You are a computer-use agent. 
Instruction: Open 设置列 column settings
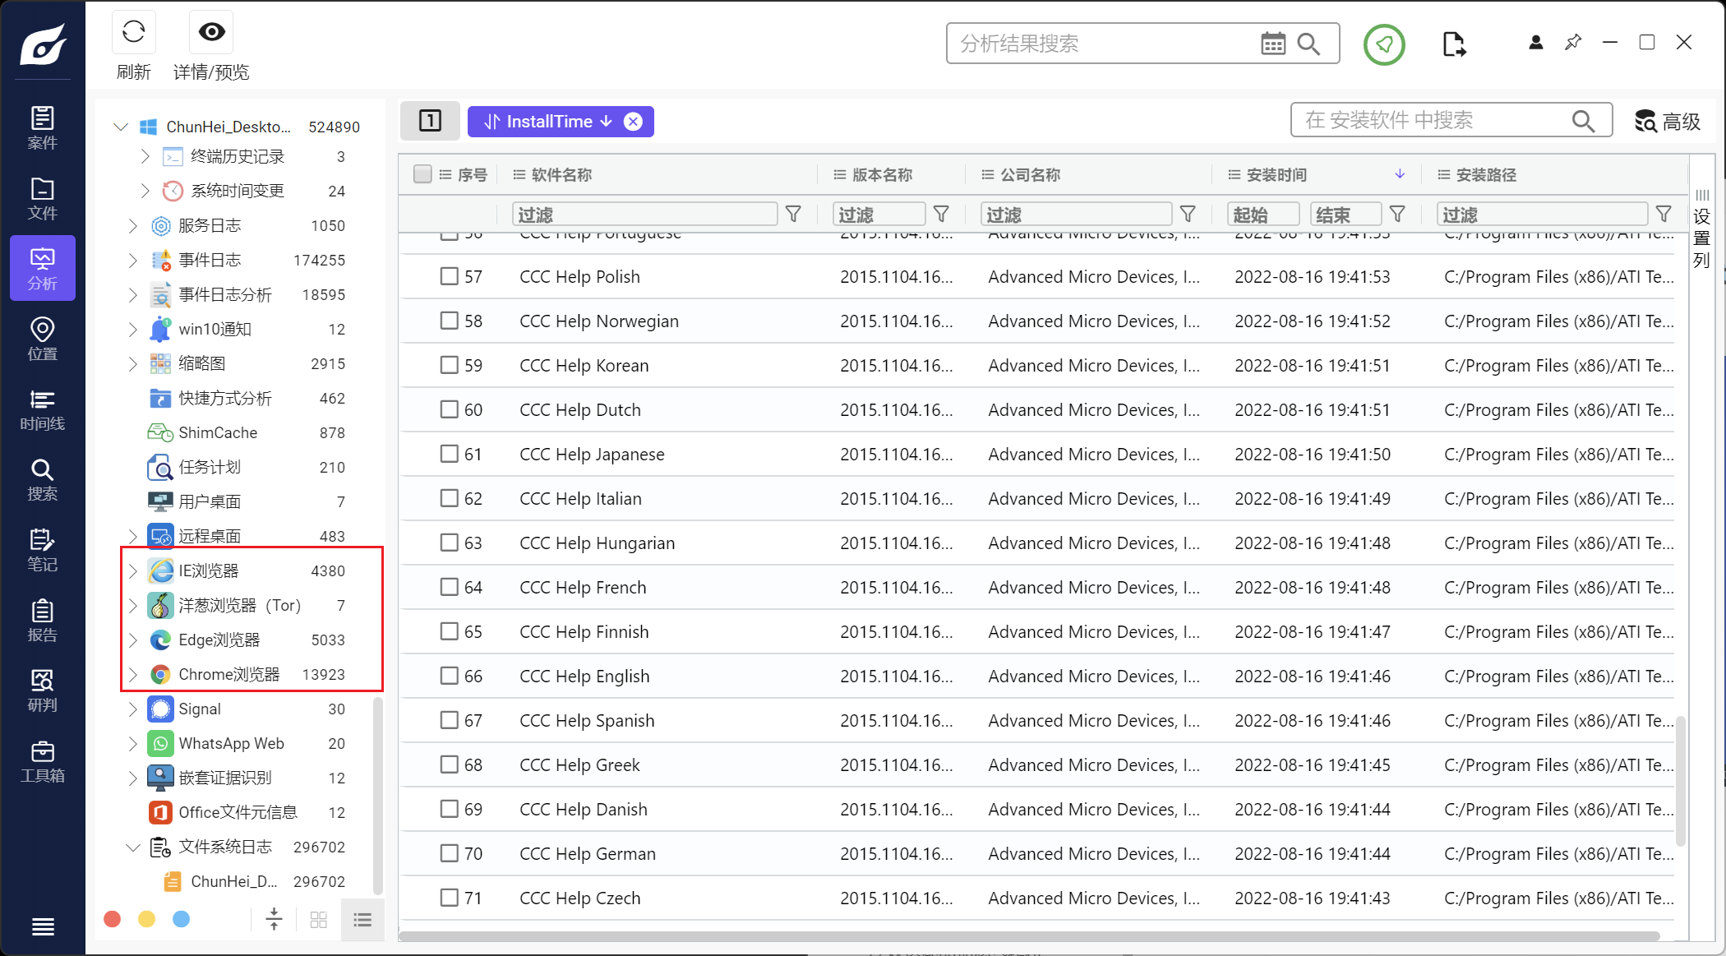(x=1701, y=229)
